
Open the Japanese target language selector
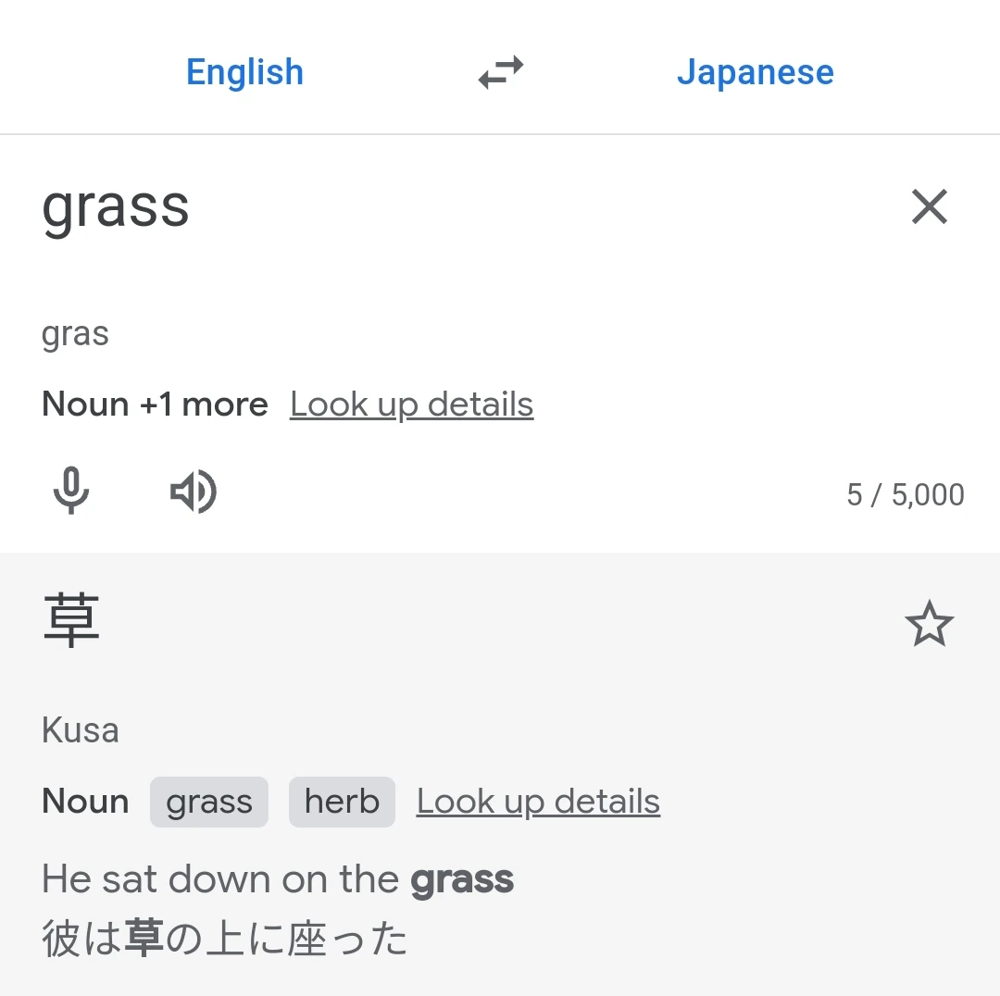[x=755, y=72]
